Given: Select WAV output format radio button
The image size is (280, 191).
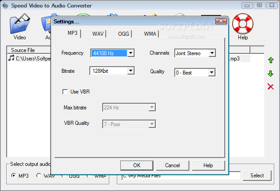Looking at the screenshot, I should [38, 176].
